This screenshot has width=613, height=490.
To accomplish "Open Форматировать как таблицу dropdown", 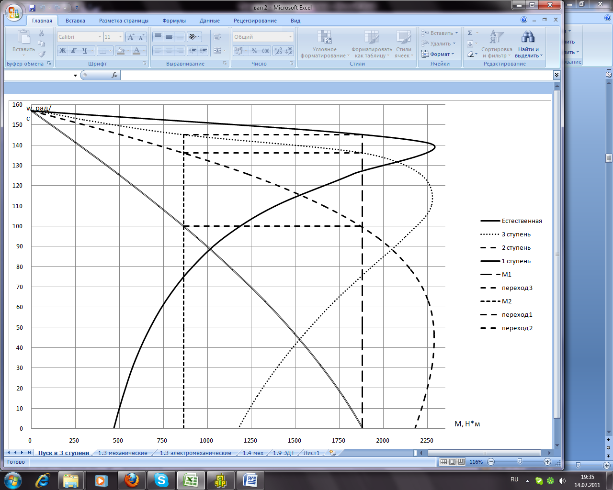I will click(x=372, y=44).
